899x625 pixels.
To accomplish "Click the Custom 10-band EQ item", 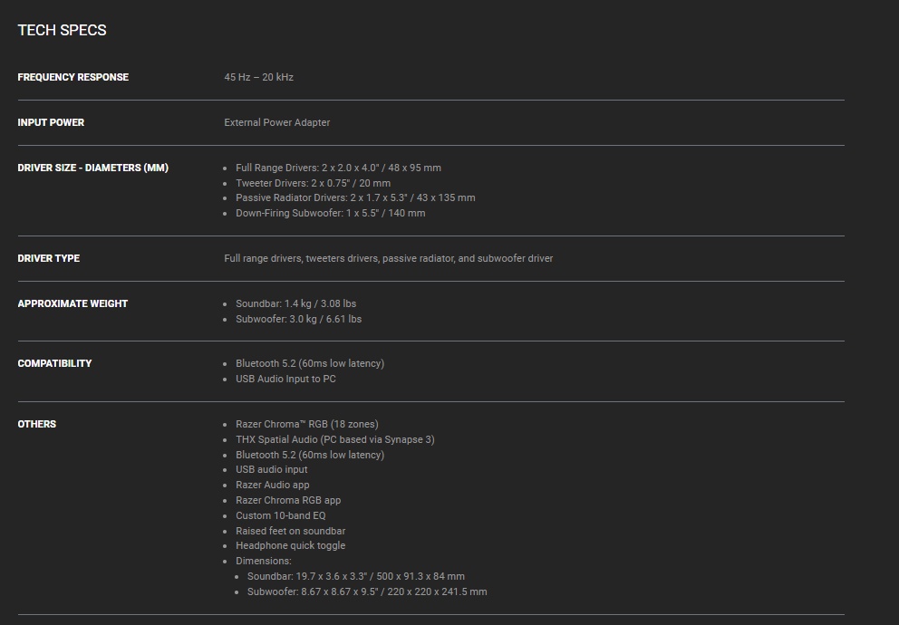I will point(280,515).
